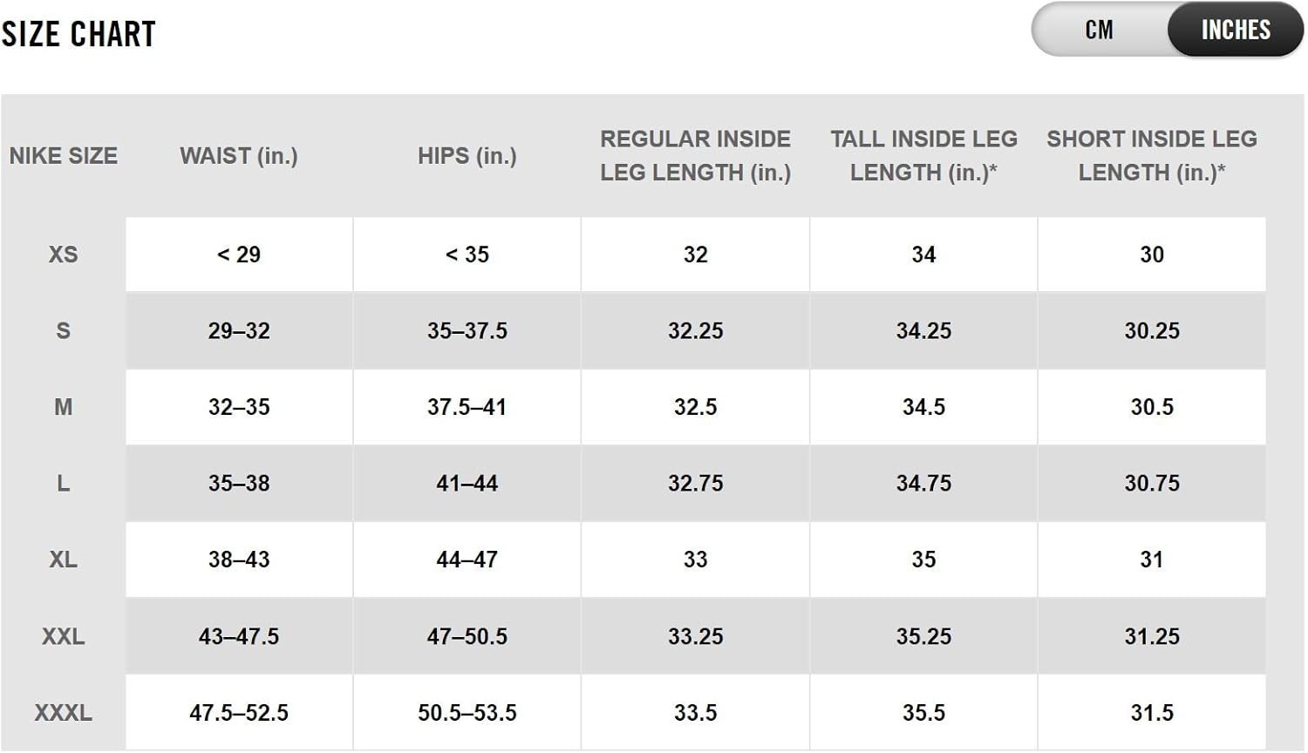Select the L size row label
The height and width of the screenshot is (753, 1308).
(64, 484)
